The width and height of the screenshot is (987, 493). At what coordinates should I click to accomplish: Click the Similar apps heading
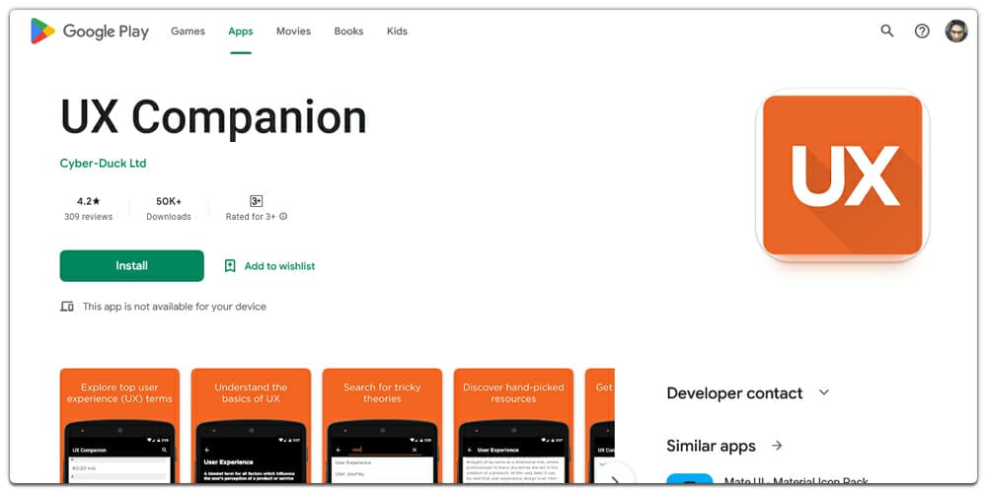(x=711, y=446)
